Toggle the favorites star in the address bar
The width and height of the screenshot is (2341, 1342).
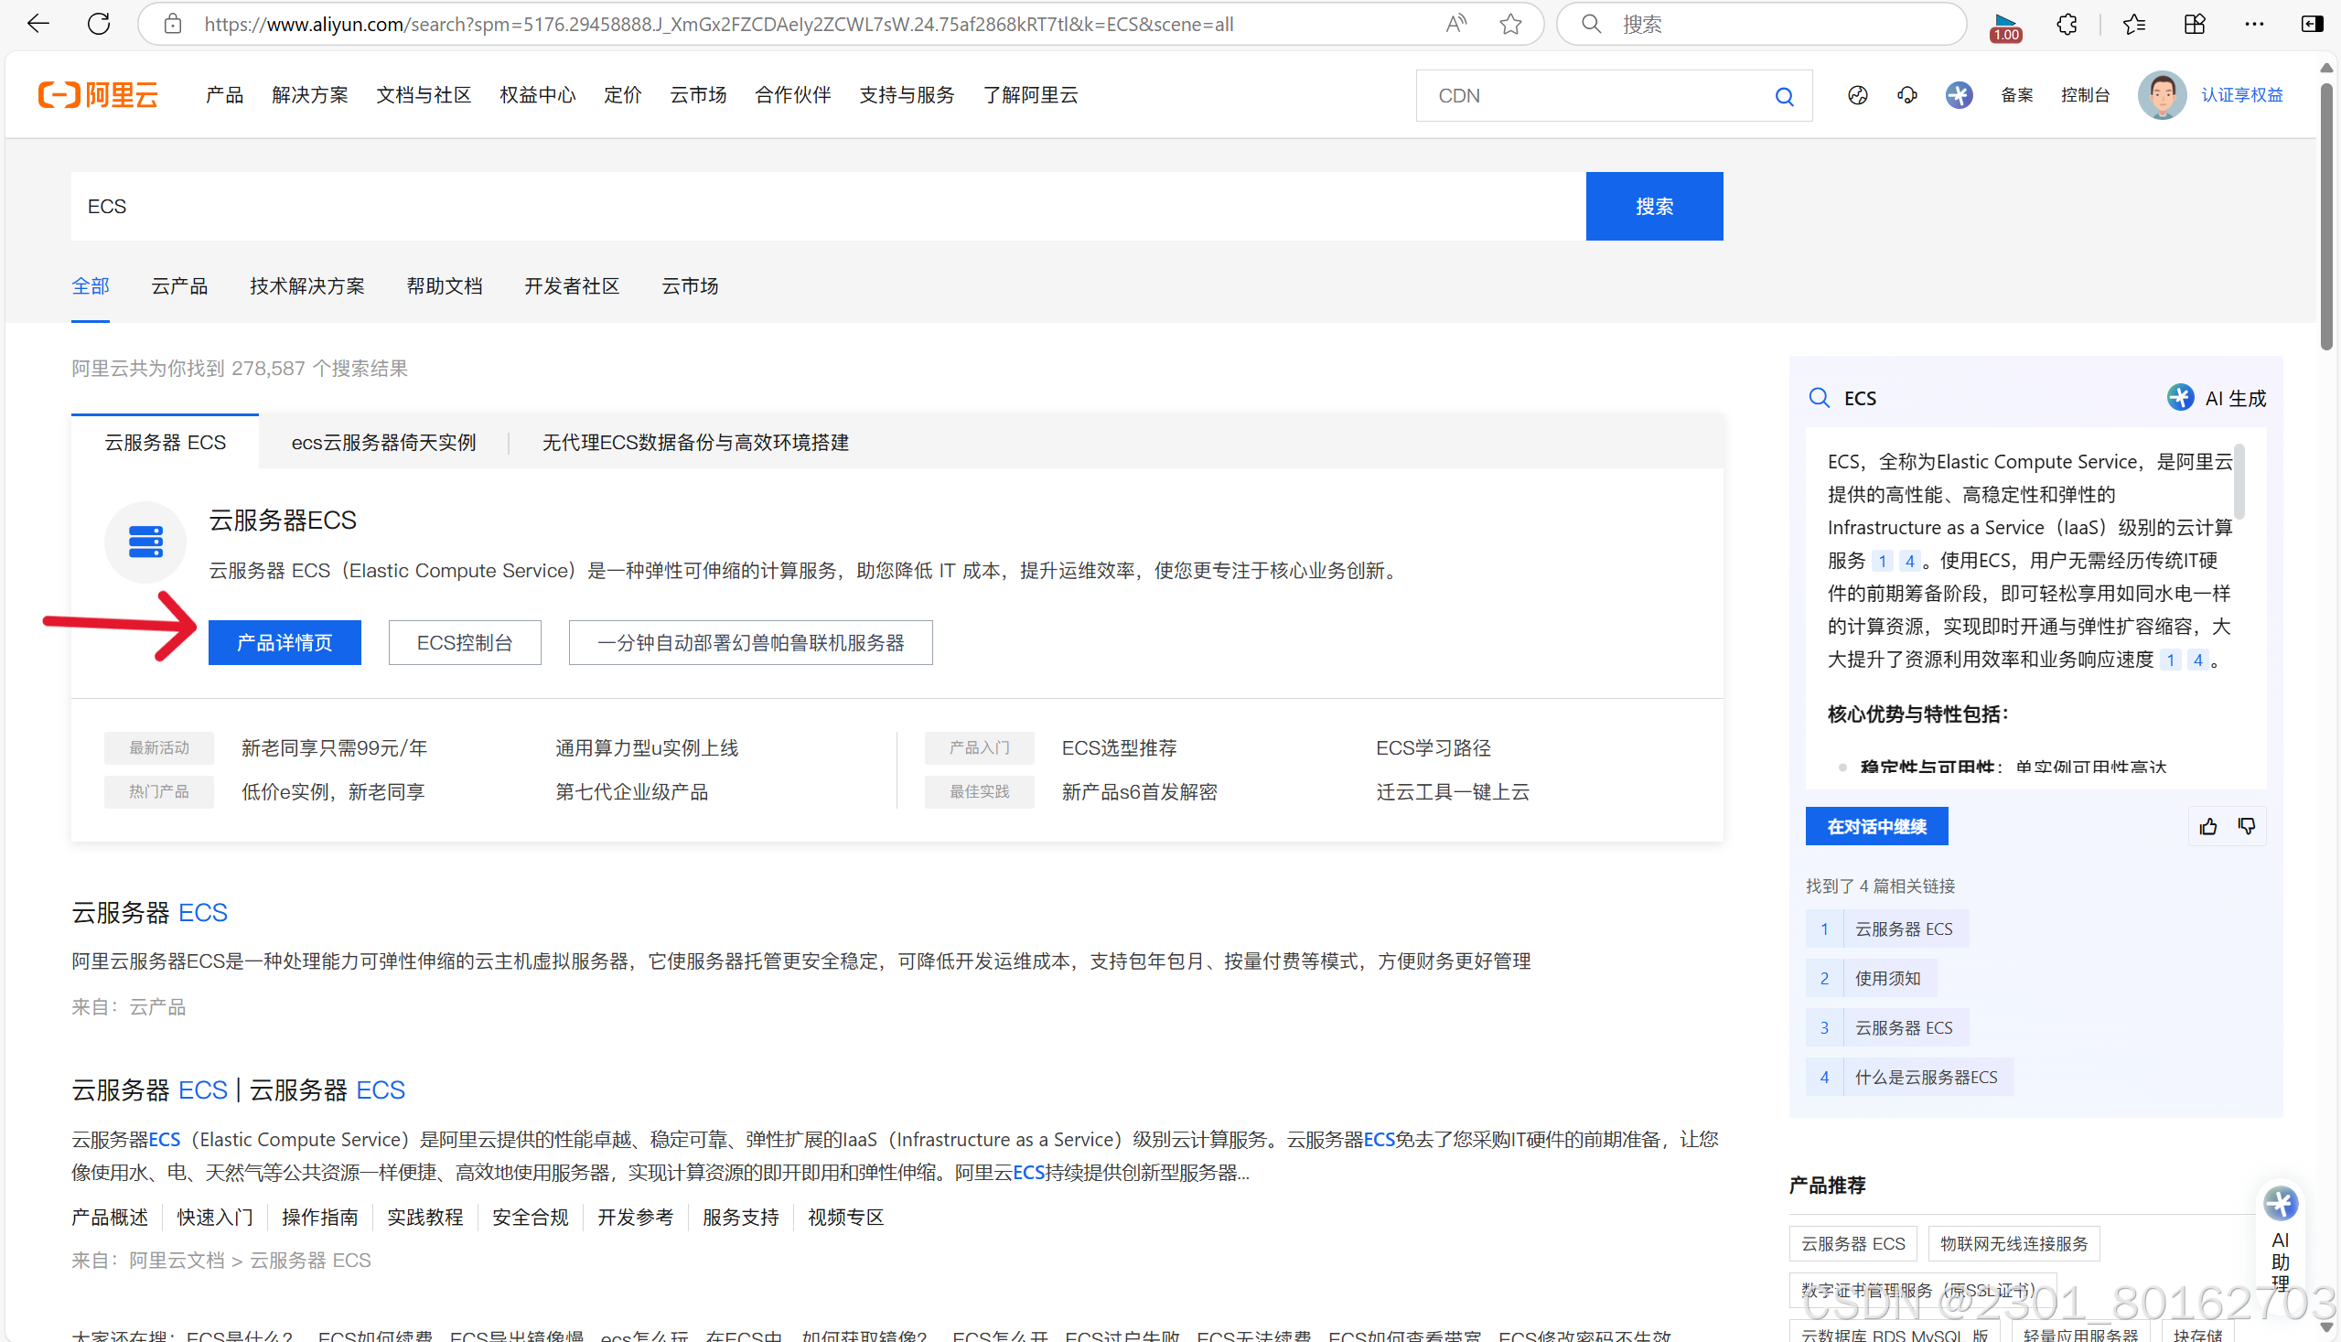(x=1510, y=24)
